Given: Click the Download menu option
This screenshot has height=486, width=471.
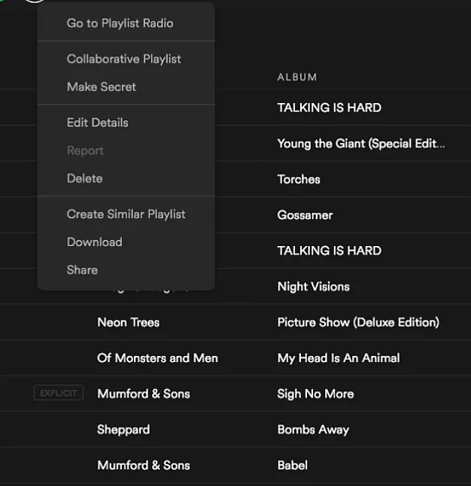Looking at the screenshot, I should 94,242.
